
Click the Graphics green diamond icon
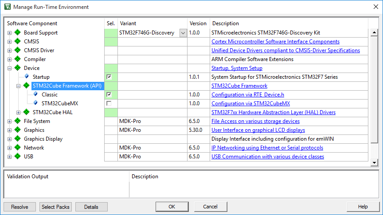18,130
